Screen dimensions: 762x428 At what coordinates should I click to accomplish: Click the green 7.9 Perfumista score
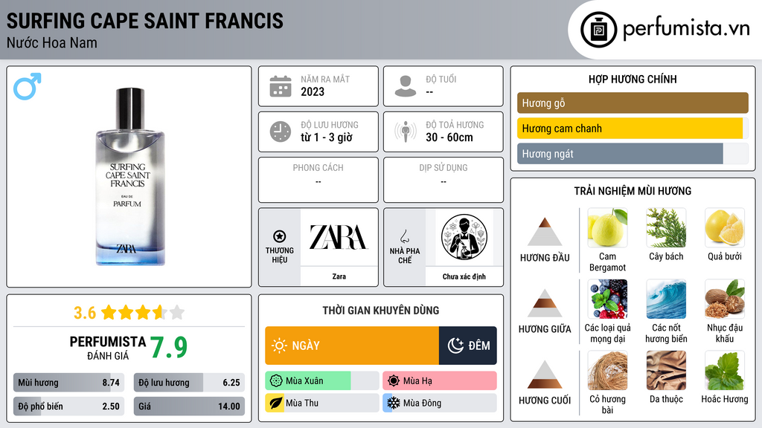point(169,348)
